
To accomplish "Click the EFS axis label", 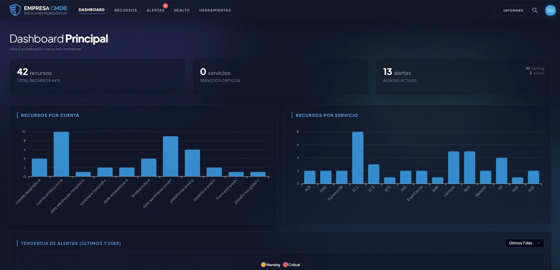I will tap(388, 188).
